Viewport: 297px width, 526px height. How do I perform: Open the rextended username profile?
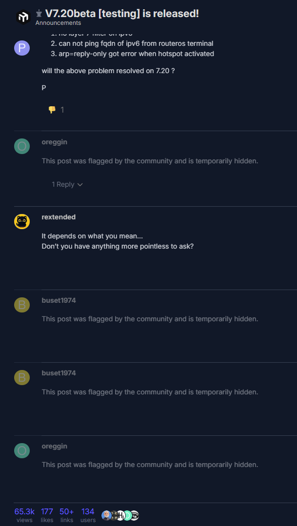(59, 217)
